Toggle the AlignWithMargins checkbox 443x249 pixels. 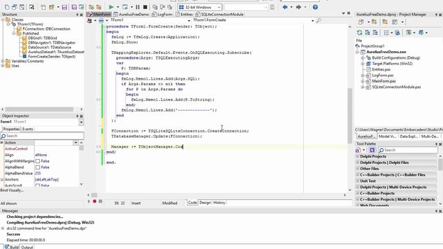[37, 161]
